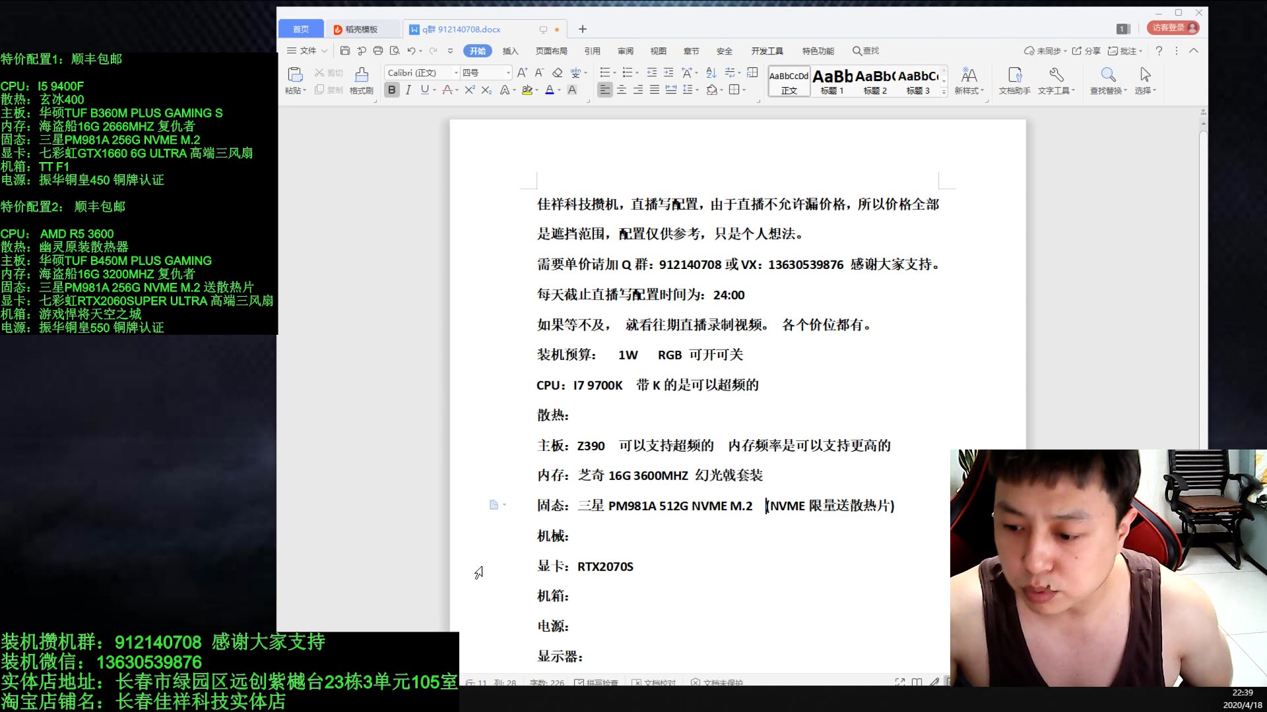
Task: Switch to the 审阅 ribbon tab
Action: tap(625, 51)
